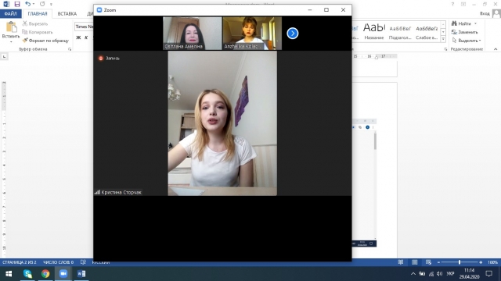This screenshot has height=281, width=501.
Task: Click the Save icon in Word's quick access toolbar
Action: (x=17, y=4)
